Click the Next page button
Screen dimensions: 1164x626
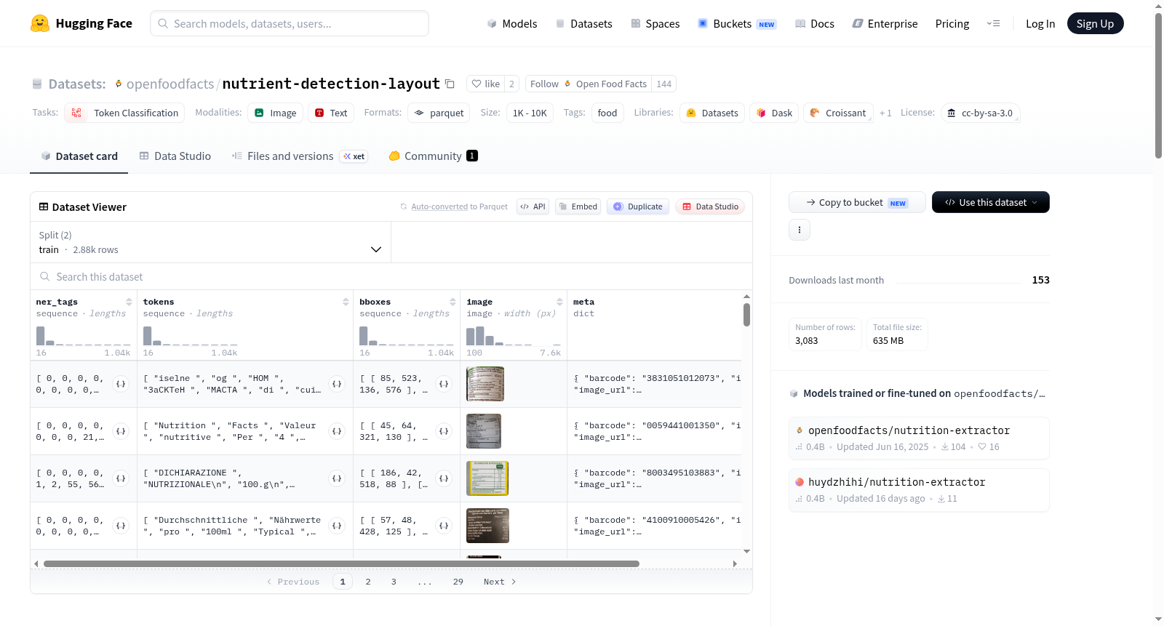coord(500,582)
